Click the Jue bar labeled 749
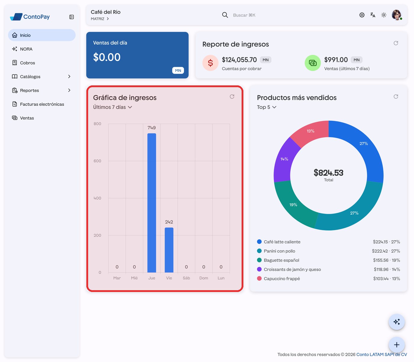414x362 pixels. 152,203
